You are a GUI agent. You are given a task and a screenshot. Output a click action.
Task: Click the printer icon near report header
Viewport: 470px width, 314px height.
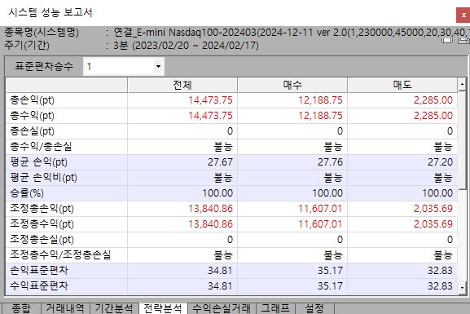point(464,41)
